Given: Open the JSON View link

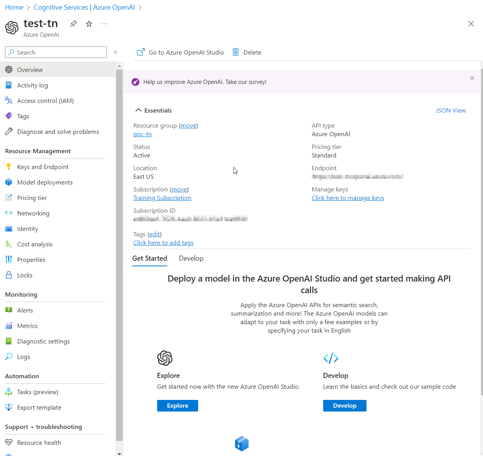Looking at the screenshot, I should point(450,110).
